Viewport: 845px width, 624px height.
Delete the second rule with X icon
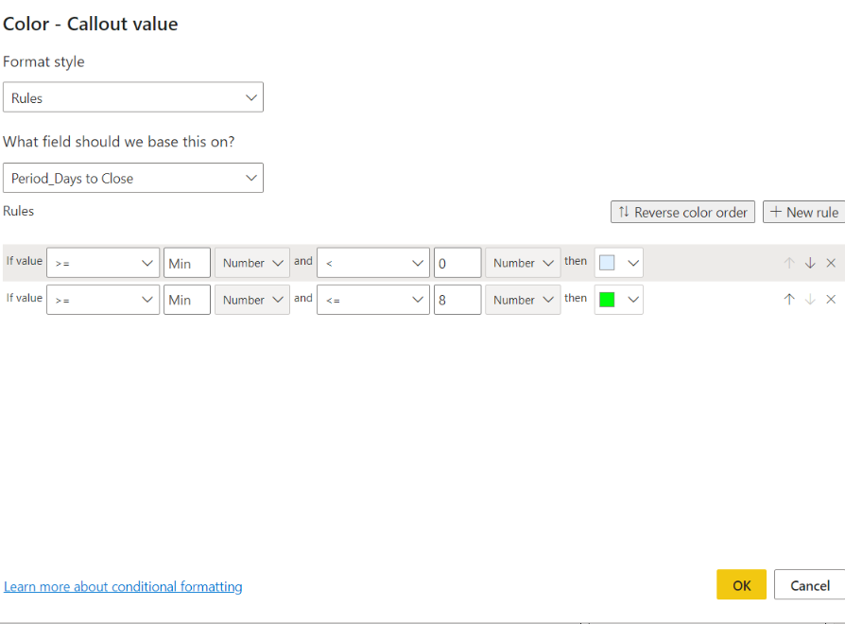831,299
